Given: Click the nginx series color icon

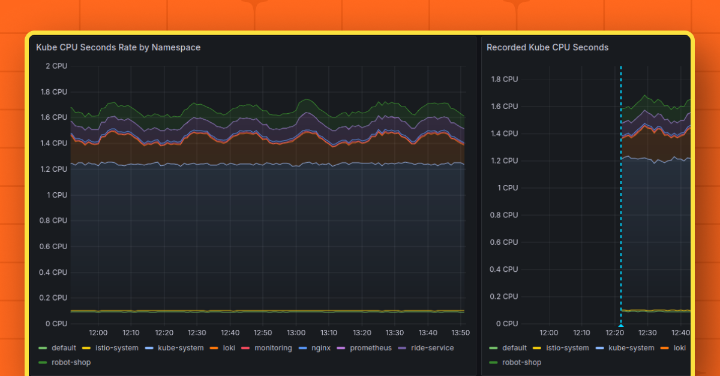Looking at the screenshot, I should pos(303,348).
